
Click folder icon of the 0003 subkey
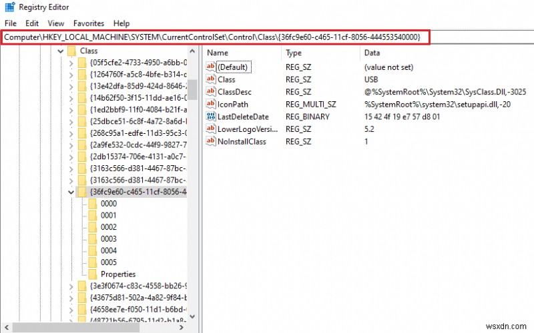(93, 239)
